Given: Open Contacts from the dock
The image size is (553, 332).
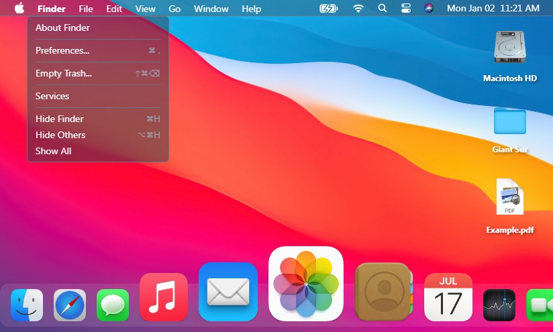Looking at the screenshot, I should point(383,292).
